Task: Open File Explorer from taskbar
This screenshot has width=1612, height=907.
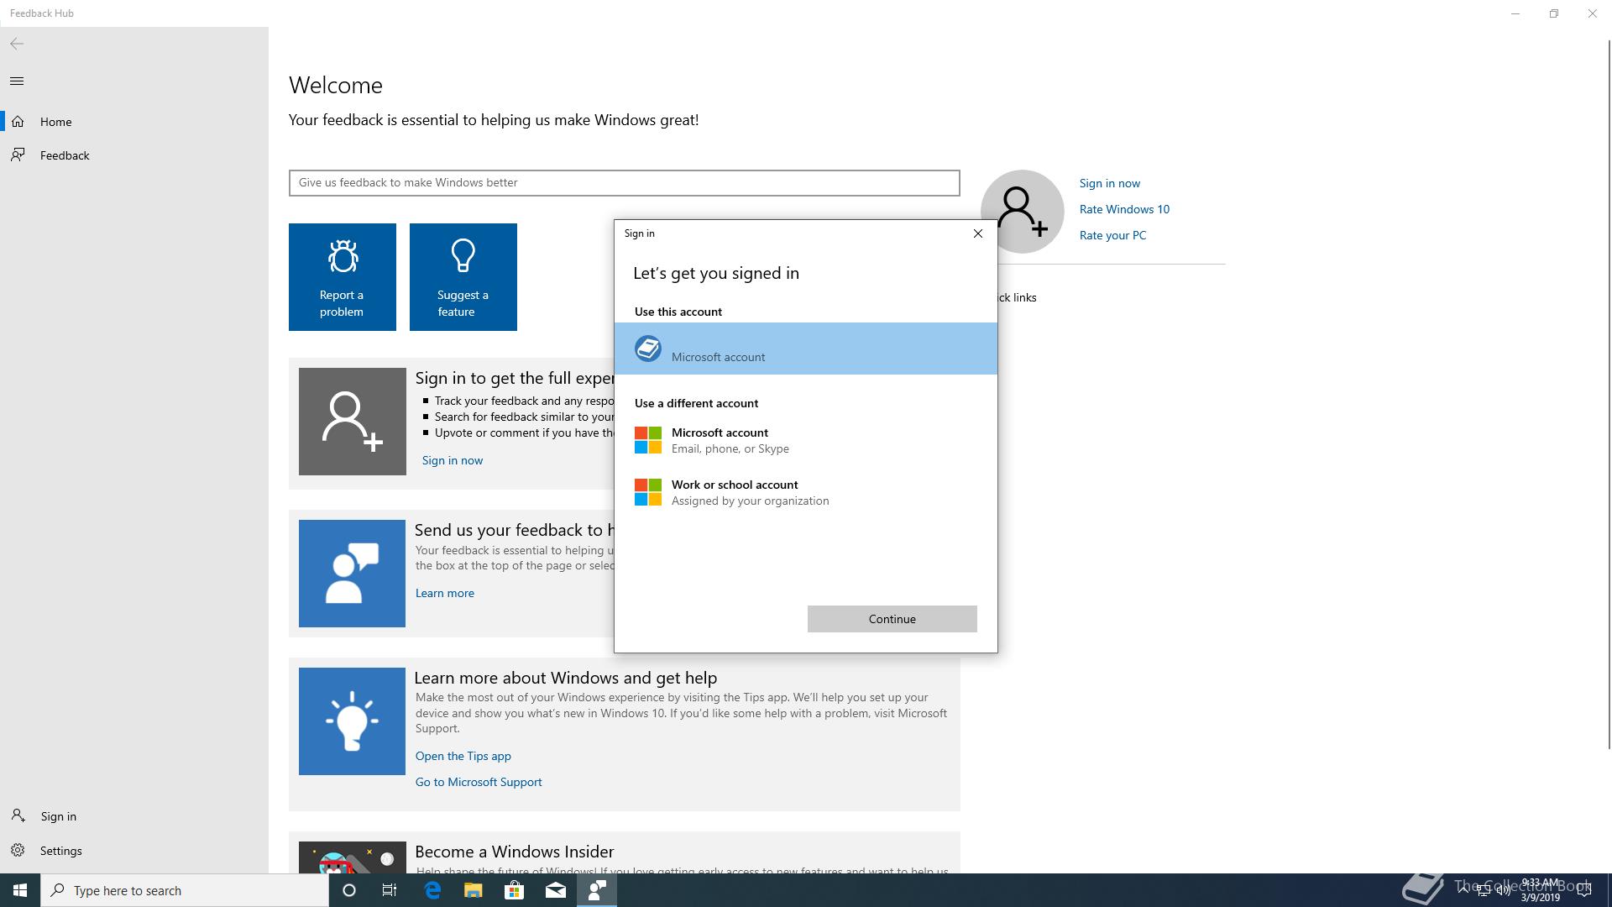Action: [x=474, y=890]
